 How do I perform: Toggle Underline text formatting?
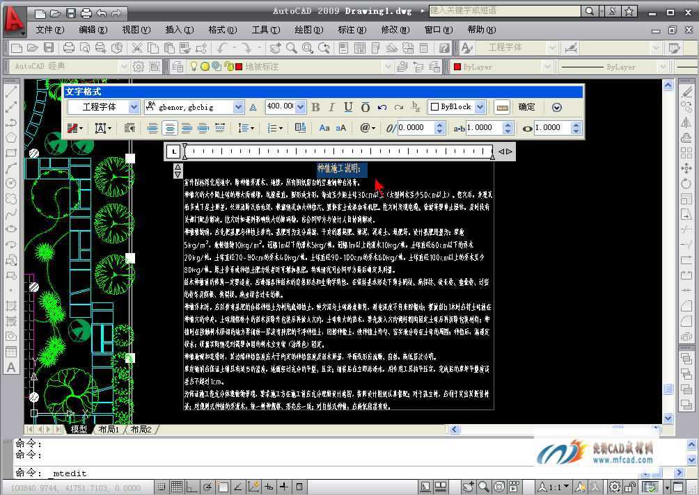point(349,107)
